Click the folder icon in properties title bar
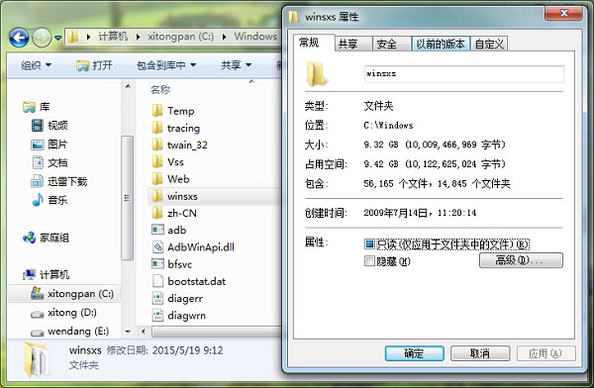Screen dimensions: 594x388 (x=293, y=17)
